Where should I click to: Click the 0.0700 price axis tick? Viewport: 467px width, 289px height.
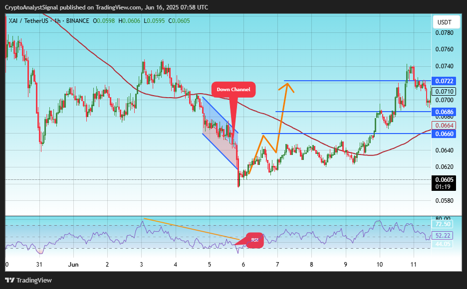[445, 100]
